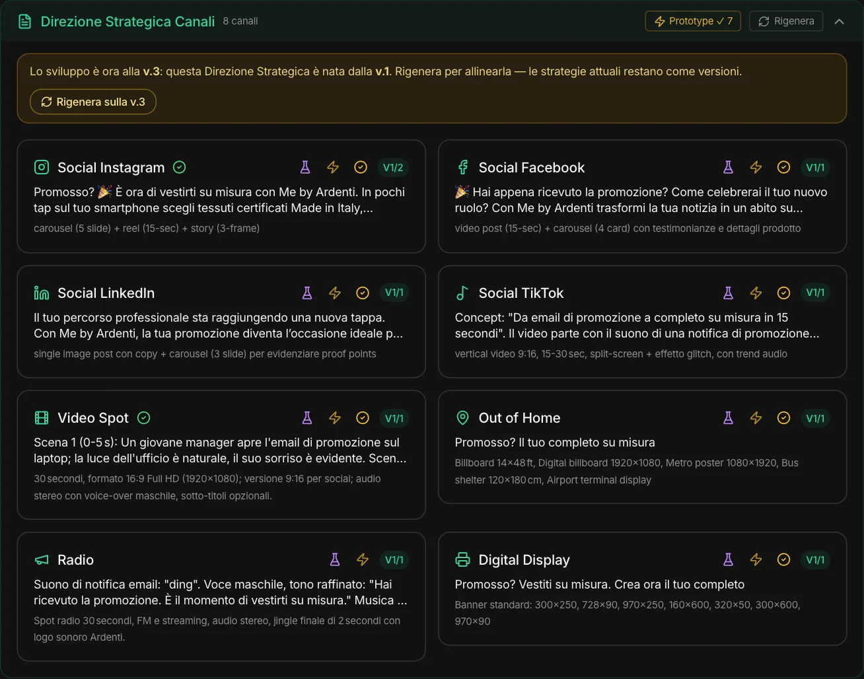Screen dimensions: 864x679
Task: Click the lightning icon on Social LinkedIn
Action: 335,293
